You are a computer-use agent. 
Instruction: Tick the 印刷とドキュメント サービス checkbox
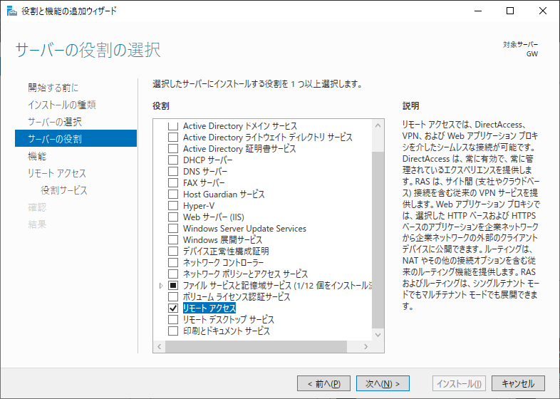tap(173, 331)
